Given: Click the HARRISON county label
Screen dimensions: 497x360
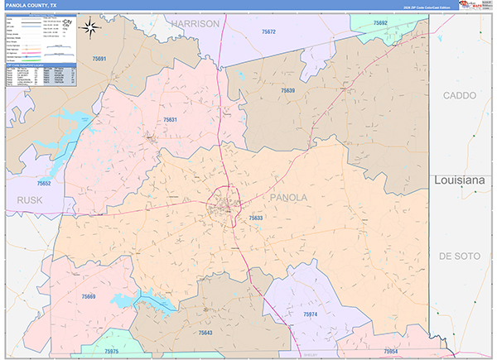Looking at the screenshot, I should point(195,24).
